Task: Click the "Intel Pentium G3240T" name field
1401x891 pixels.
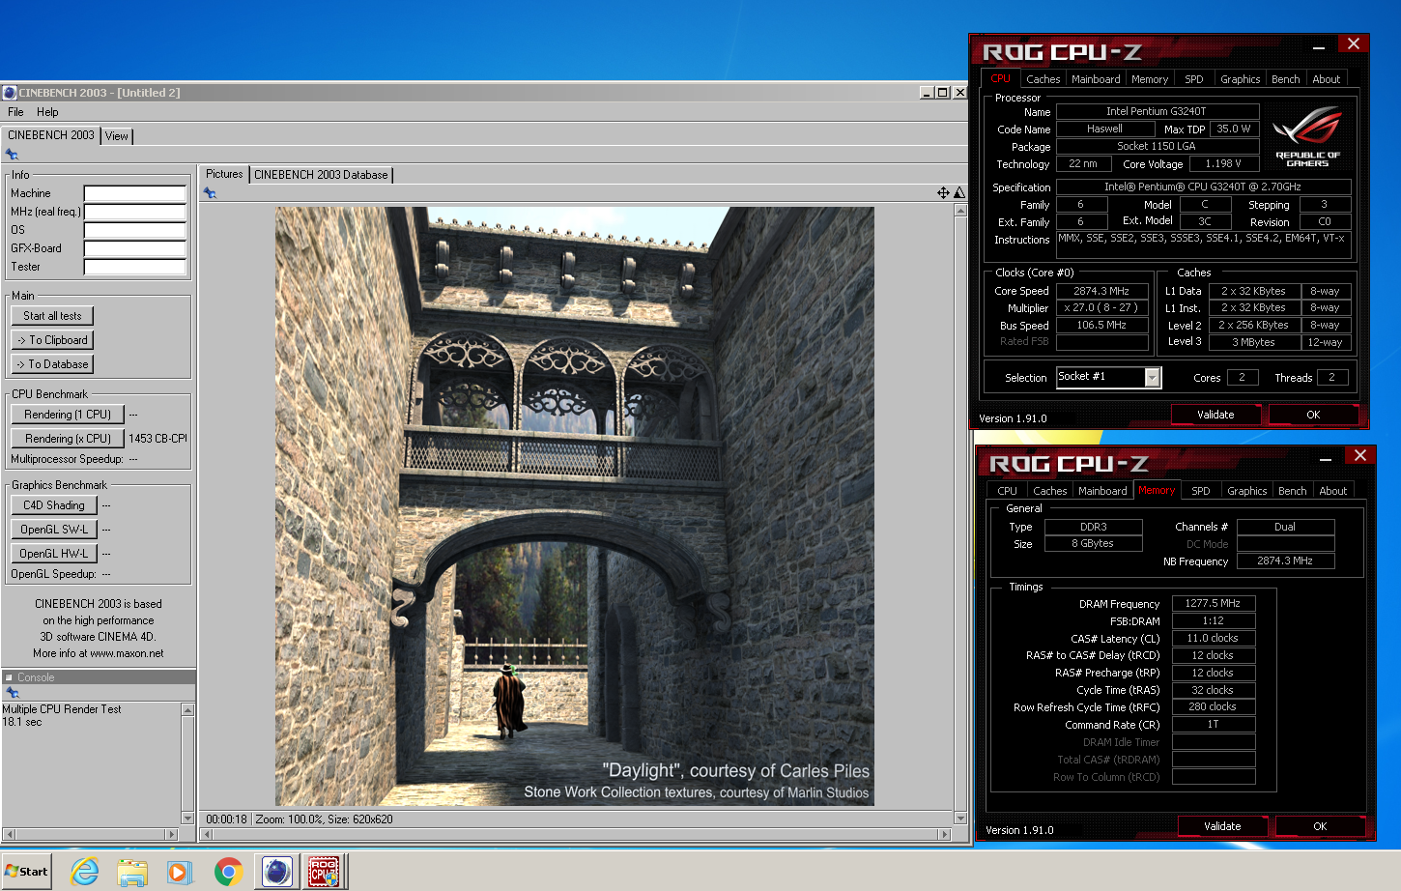Action: [x=1157, y=112]
